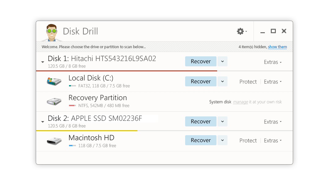Click Local Disk (C:) small teal usage indicator

[72, 86]
